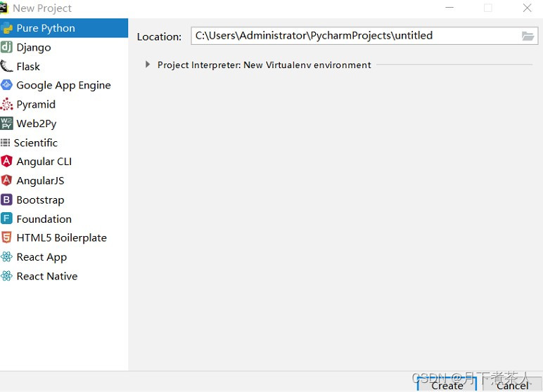Select Pyramid project type
Viewport: 543px width, 392px height.
[64, 104]
